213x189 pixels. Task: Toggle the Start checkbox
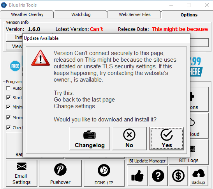[8, 98]
